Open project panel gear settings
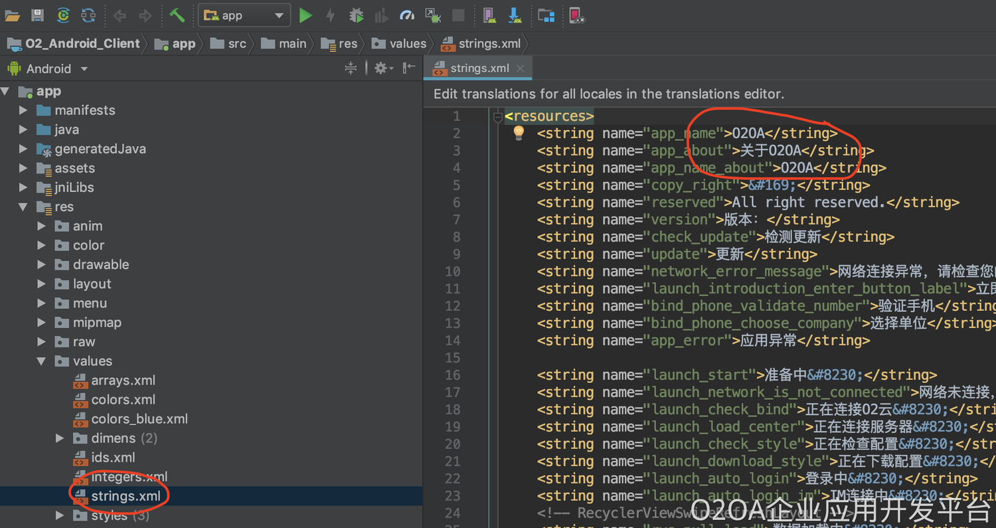 tap(380, 68)
